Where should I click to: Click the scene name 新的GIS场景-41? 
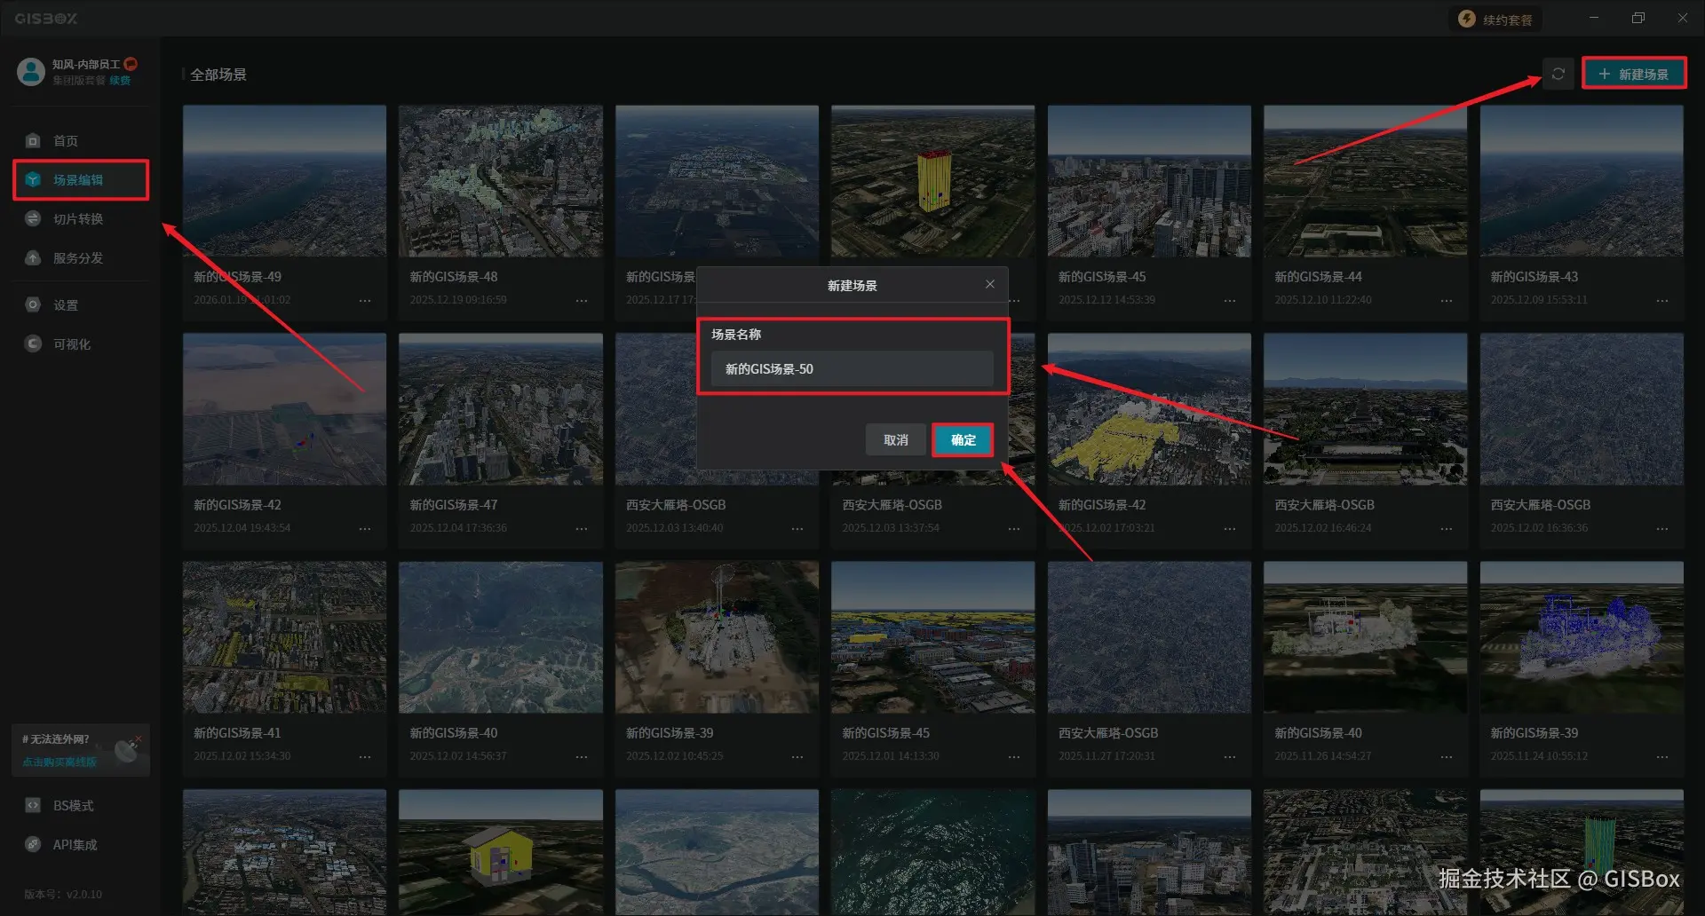click(237, 733)
